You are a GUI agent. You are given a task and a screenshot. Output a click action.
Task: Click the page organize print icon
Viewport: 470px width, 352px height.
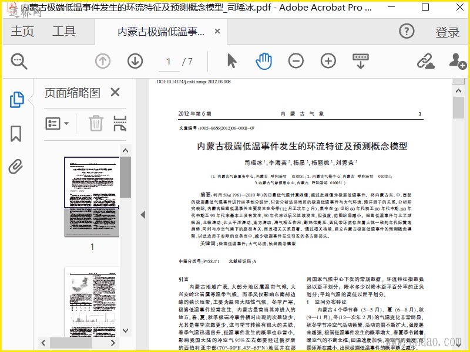[x=120, y=123]
